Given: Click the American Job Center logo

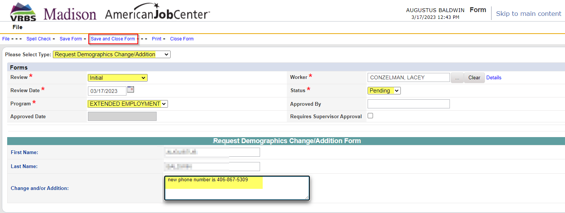Looking at the screenshot, I should [x=157, y=12].
